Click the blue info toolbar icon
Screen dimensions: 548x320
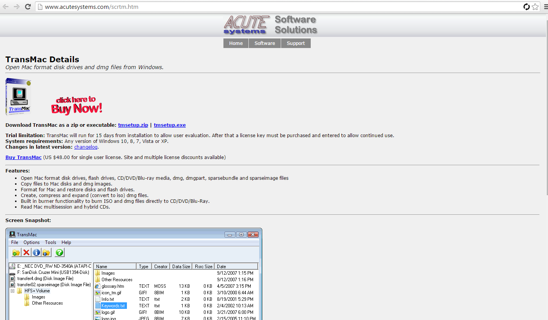(x=36, y=252)
